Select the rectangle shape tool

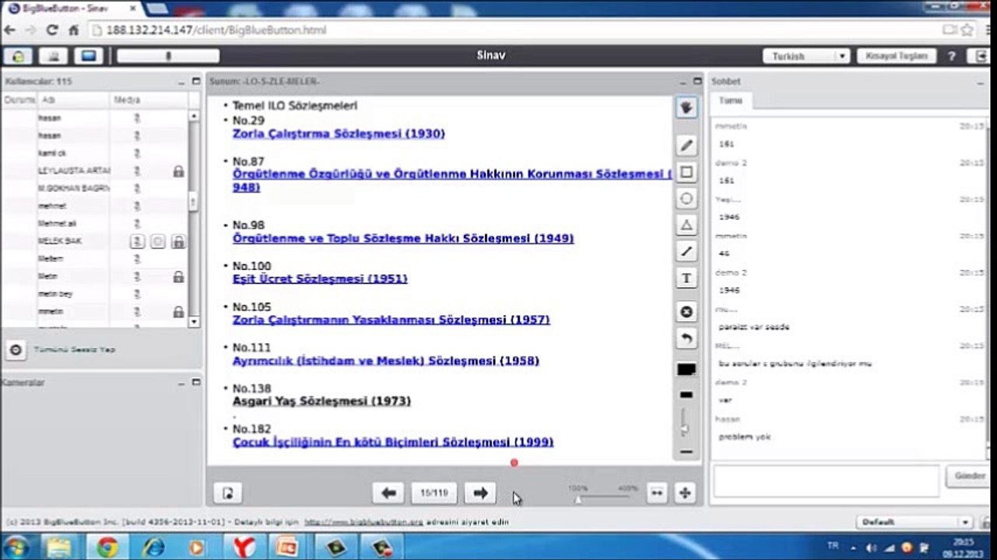pyautogui.click(x=686, y=172)
